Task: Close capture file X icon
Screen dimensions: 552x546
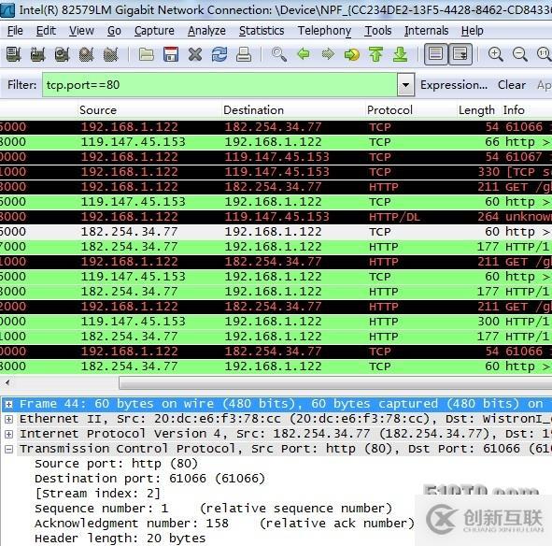Action: click(195, 54)
